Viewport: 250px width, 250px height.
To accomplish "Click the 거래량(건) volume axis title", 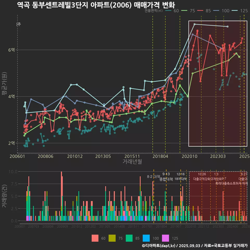I will point(4,196).
